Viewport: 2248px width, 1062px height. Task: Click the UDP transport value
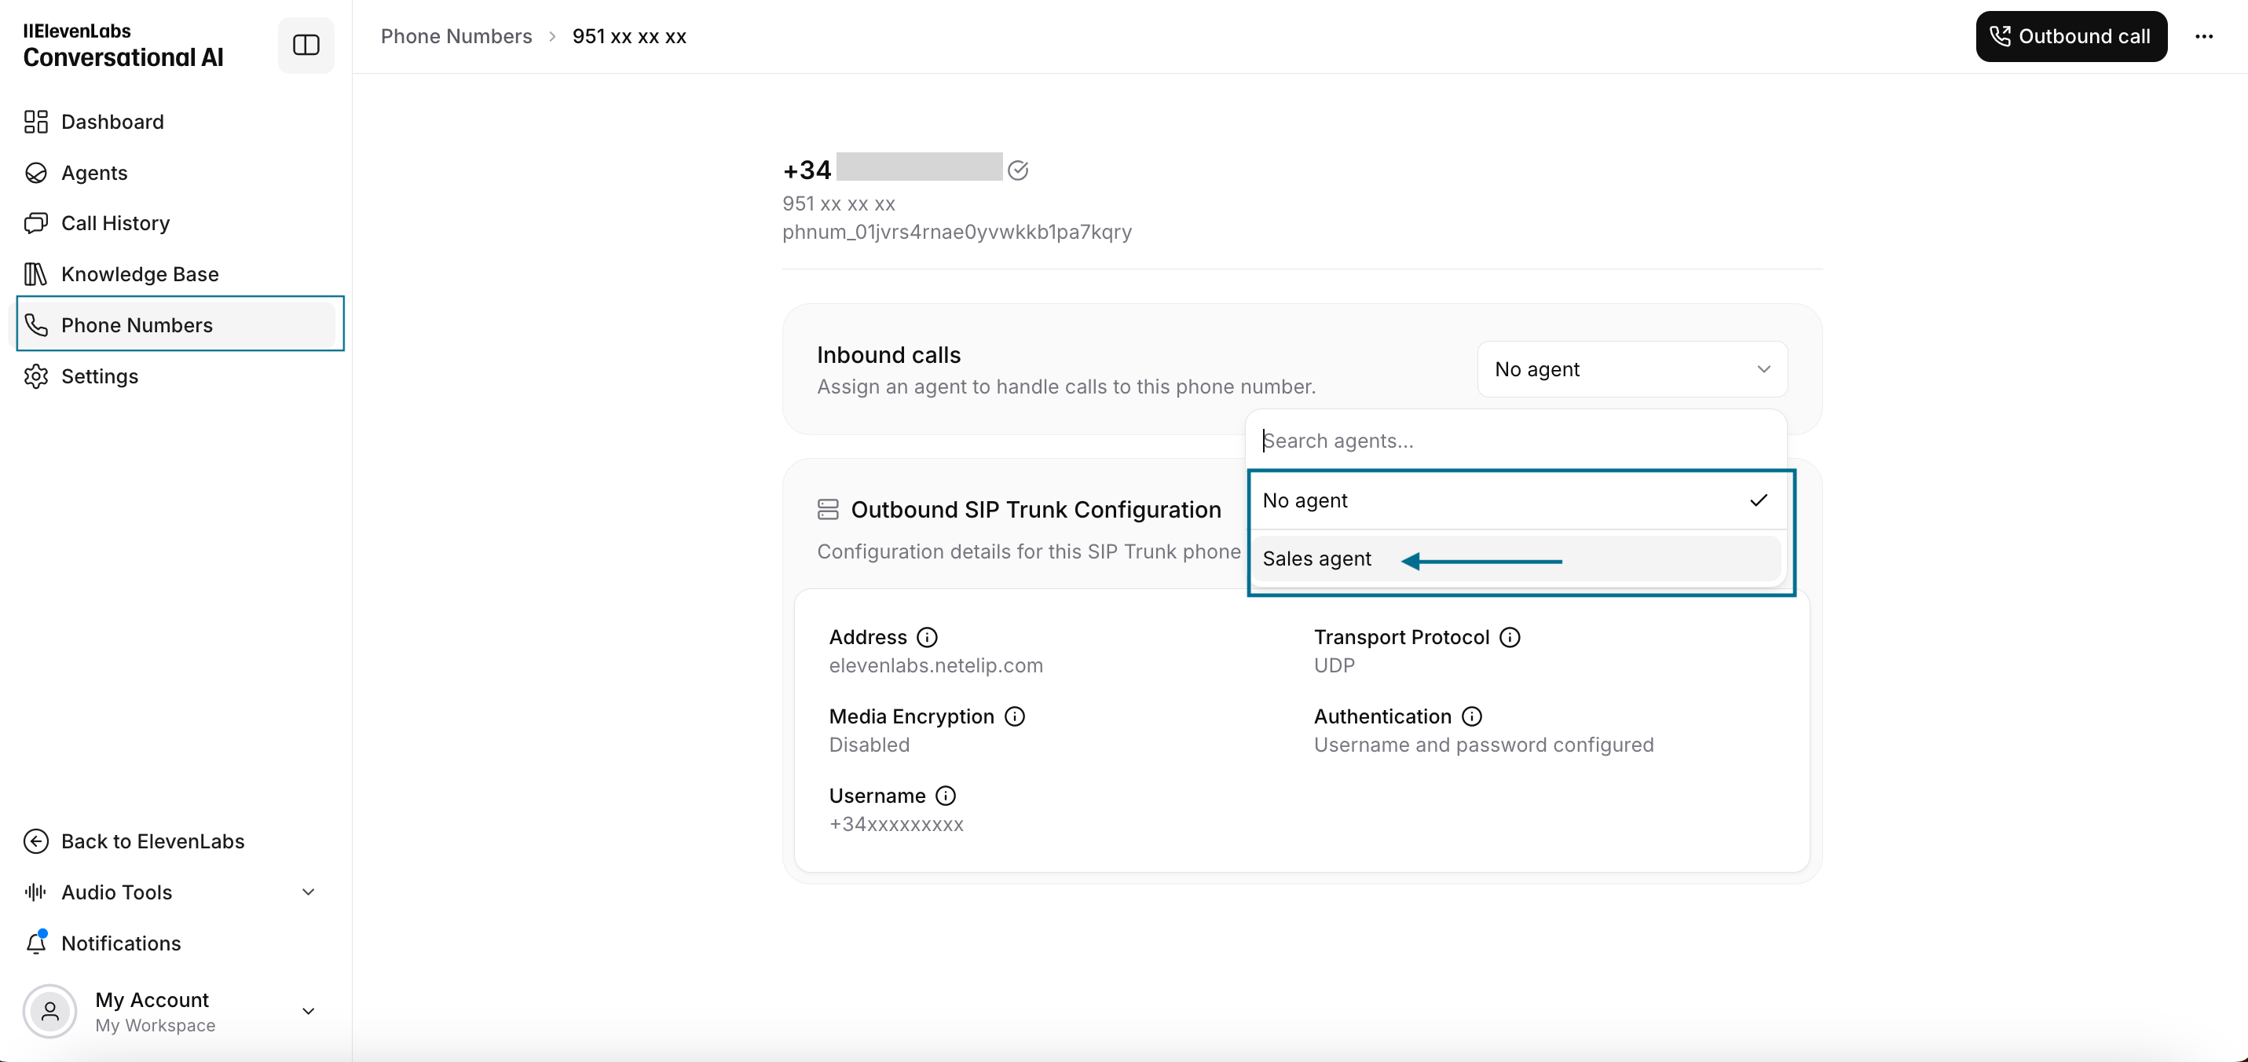coord(1335,666)
